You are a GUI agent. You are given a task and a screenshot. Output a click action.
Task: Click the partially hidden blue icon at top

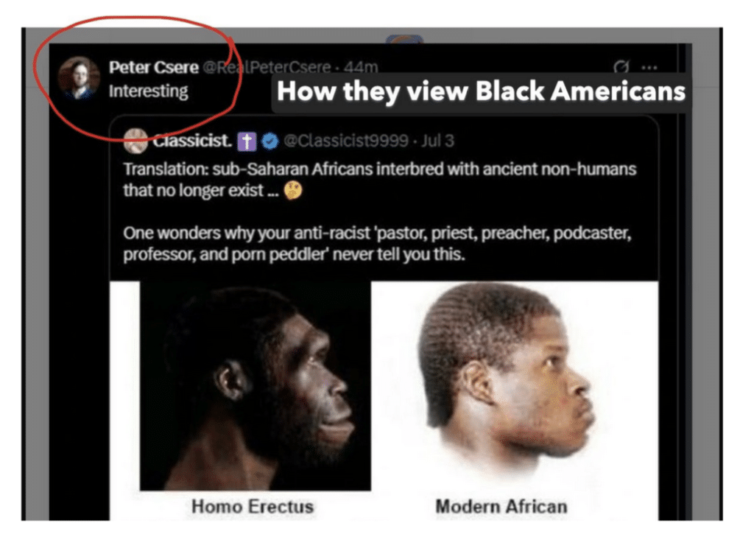tap(404, 39)
